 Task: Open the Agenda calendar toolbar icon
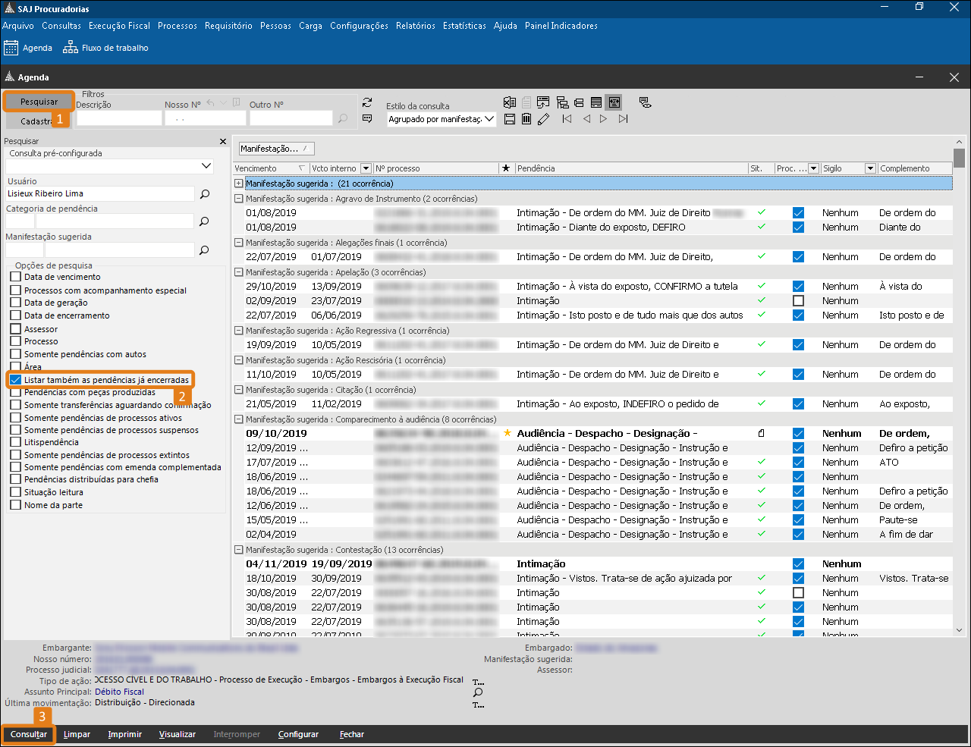coord(11,48)
